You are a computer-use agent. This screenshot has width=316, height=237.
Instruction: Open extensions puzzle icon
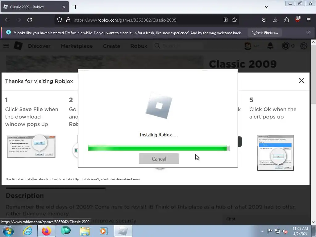click(x=286, y=20)
